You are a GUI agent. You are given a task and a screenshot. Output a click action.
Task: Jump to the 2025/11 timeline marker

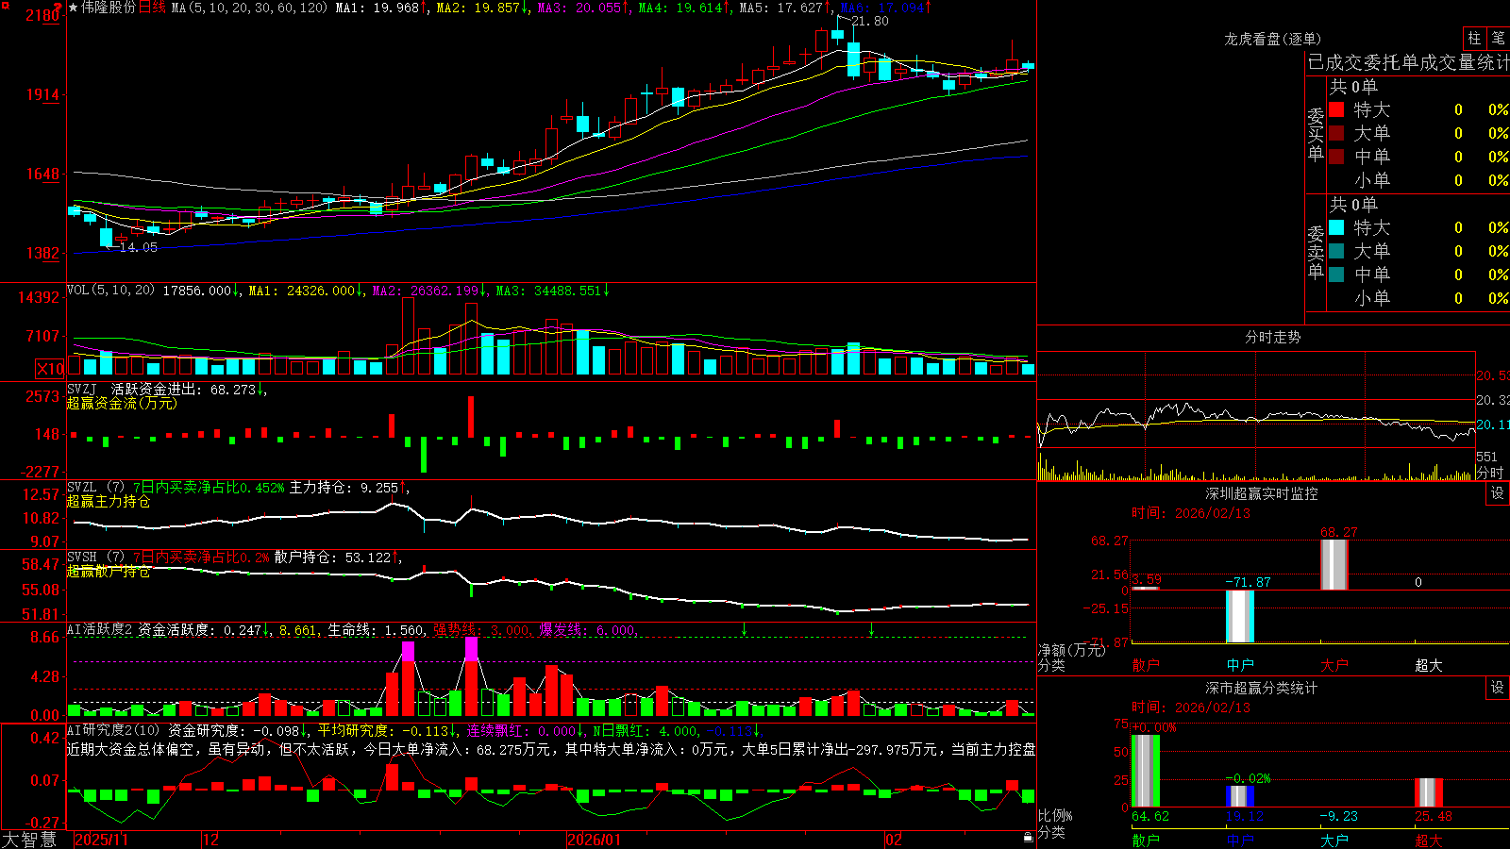pos(101,840)
